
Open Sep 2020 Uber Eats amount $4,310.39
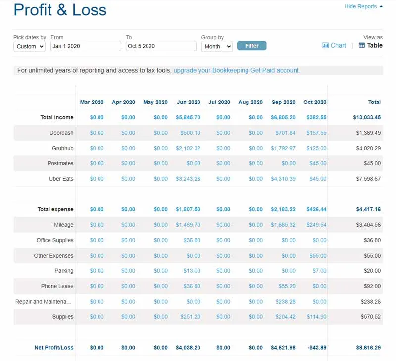[x=283, y=179]
